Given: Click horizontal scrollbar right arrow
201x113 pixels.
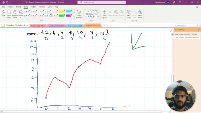Looking at the screenshot, I should point(170,112).
